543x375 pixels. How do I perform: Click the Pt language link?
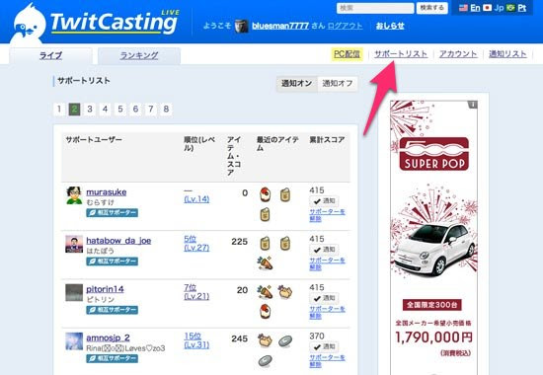point(522,8)
